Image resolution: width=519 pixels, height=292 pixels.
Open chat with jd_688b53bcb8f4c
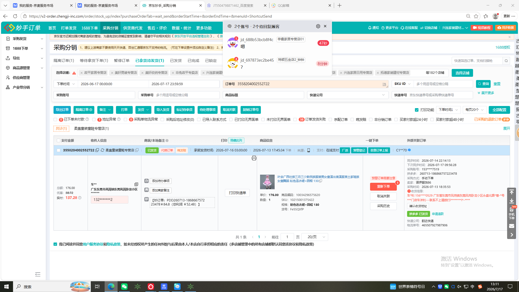click(x=277, y=43)
